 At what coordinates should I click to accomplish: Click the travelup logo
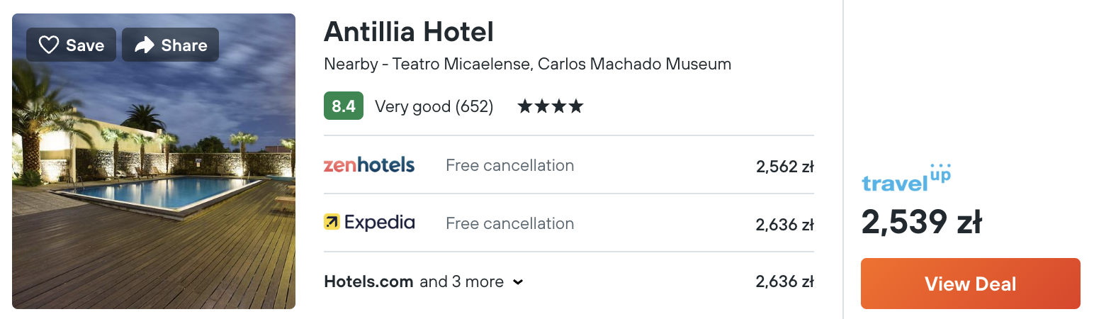coord(906,177)
